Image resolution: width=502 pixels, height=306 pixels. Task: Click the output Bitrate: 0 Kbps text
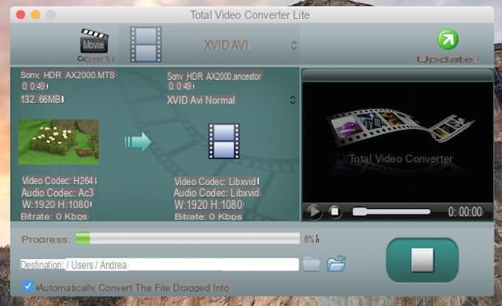(208, 216)
